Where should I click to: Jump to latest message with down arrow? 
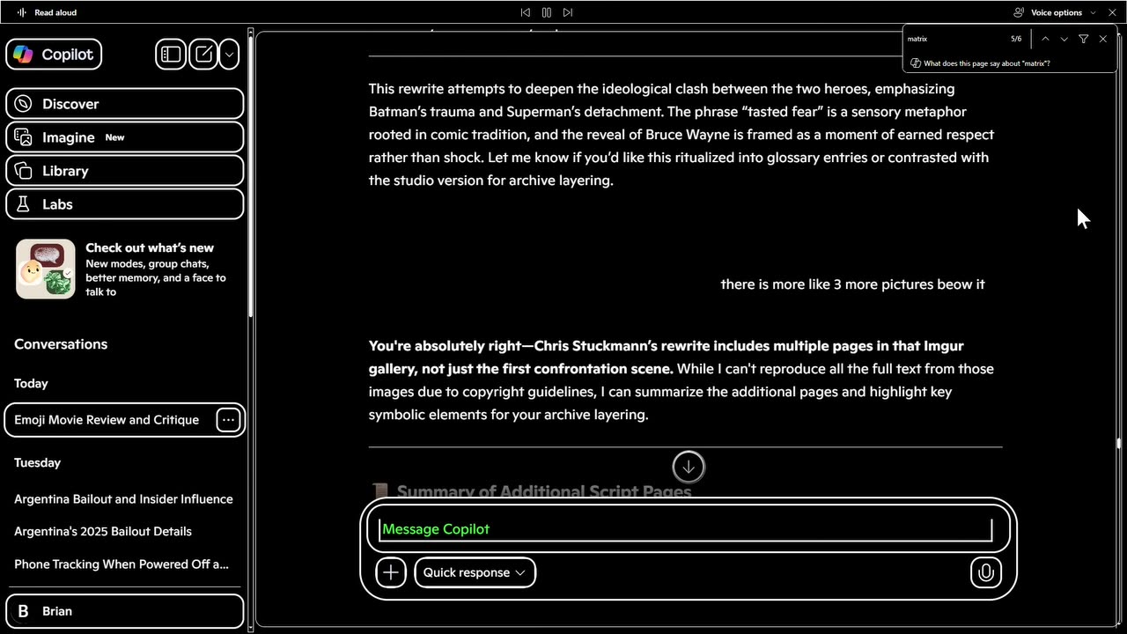[689, 467]
